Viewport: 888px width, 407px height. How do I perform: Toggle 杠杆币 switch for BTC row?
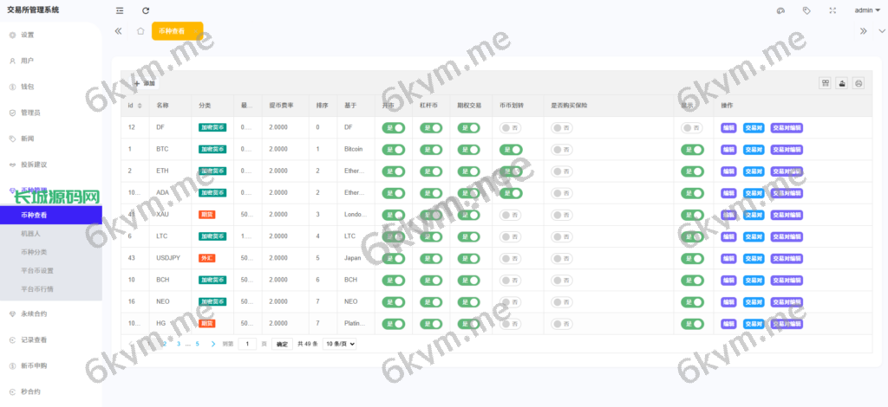[431, 149]
